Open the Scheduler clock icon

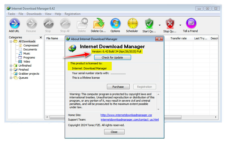(133, 23)
